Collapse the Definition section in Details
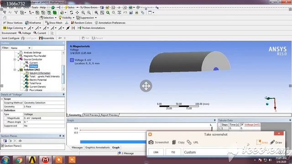This screenshot has height=164, width=292. (2, 110)
